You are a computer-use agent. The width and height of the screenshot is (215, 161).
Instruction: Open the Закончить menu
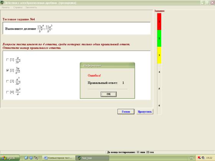pyautogui.click(x=31, y=7)
